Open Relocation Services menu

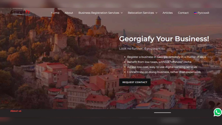pyautogui.click(x=141, y=13)
